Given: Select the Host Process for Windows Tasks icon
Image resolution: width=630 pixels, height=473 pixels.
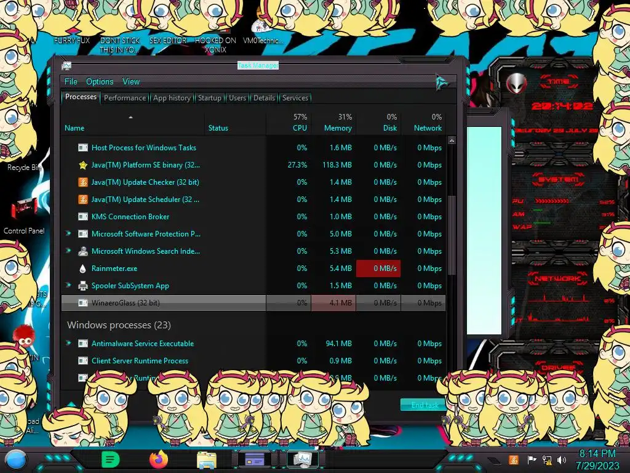Looking at the screenshot, I should click(83, 148).
